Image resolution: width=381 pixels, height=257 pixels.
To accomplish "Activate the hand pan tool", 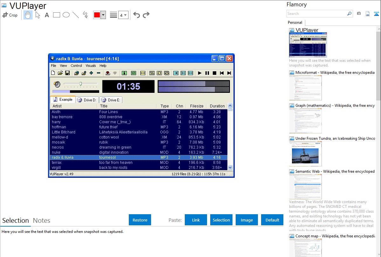I will click(x=28, y=15).
